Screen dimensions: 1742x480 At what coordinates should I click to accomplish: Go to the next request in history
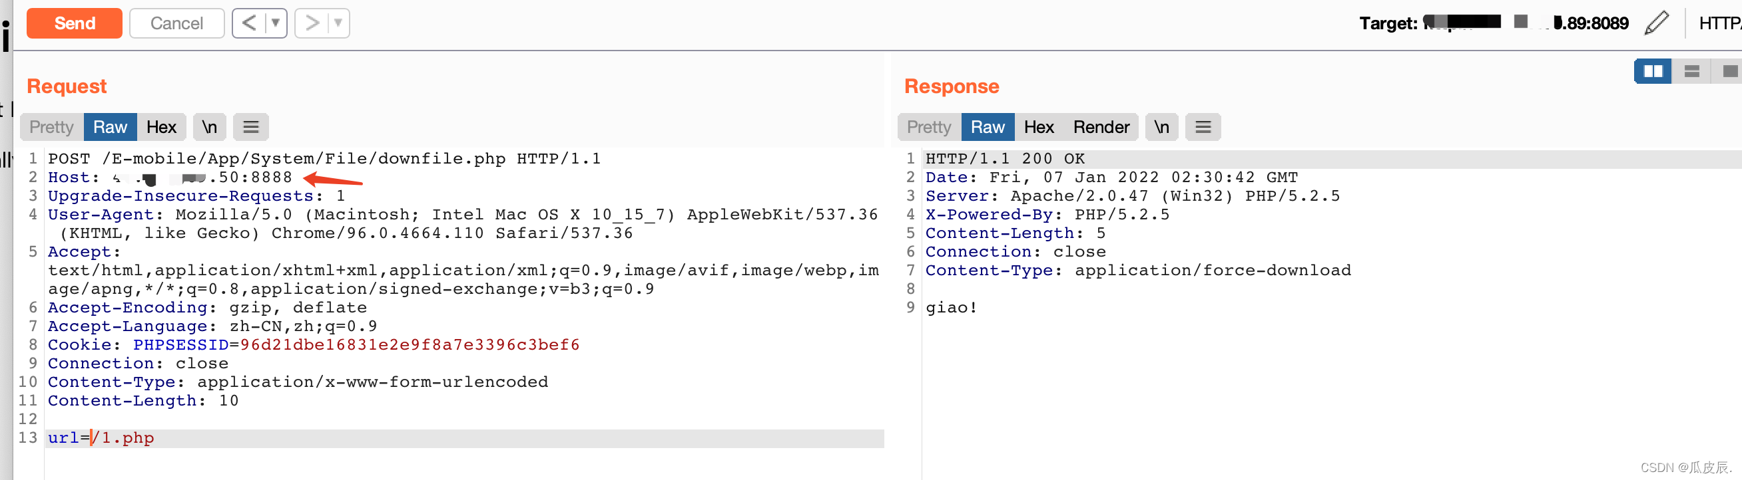[x=312, y=23]
